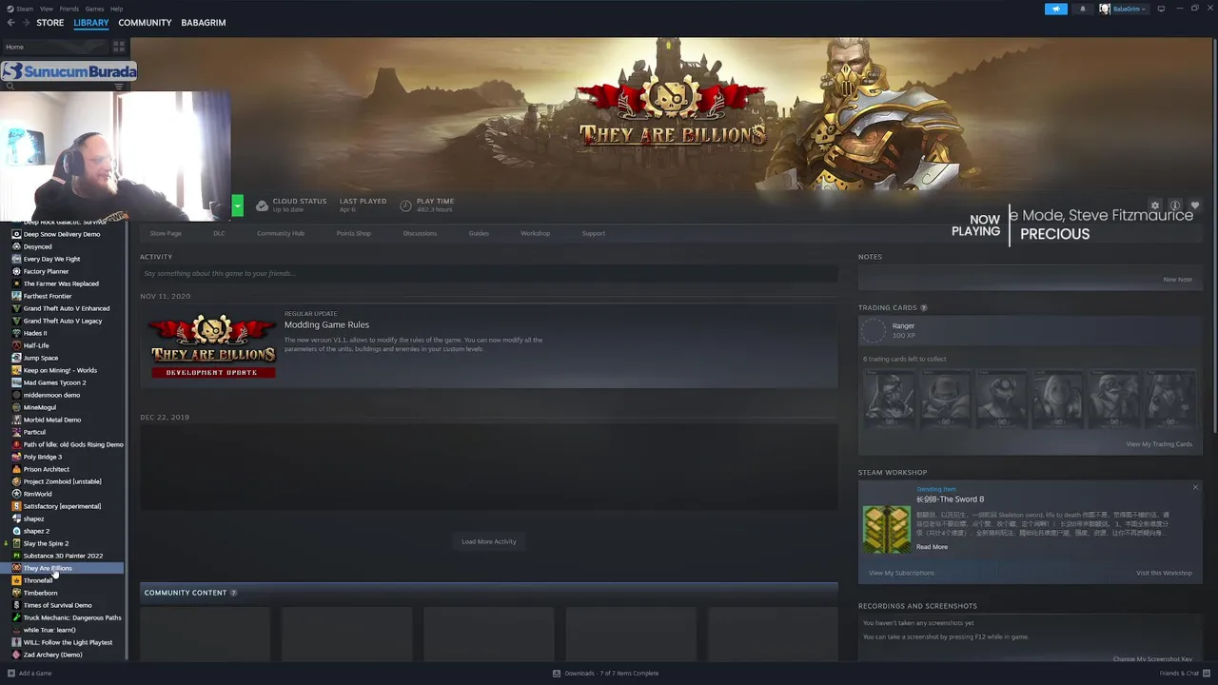The image size is (1218, 685).
Task: Click the library search magnifier icon
Action: [x=10, y=87]
